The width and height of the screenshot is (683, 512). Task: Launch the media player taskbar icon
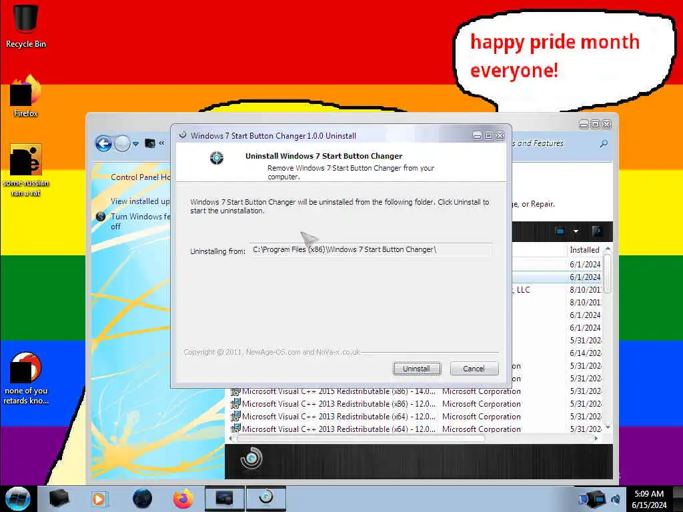(99, 499)
